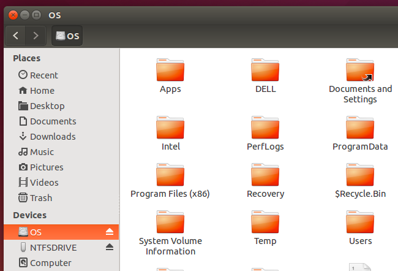Open the Recent places entry
This screenshot has width=398, height=271.
pyautogui.click(x=43, y=75)
